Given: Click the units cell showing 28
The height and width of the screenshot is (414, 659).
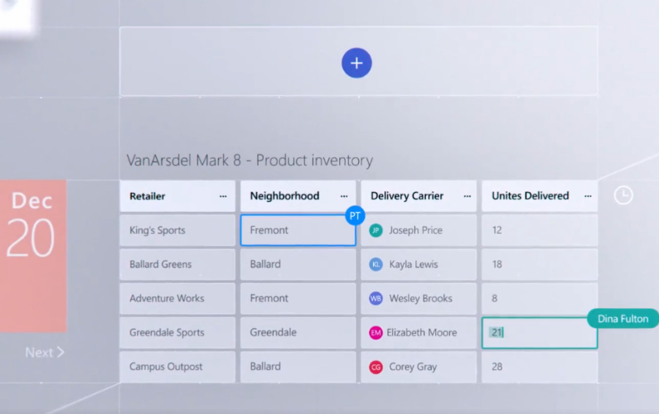Looking at the screenshot, I should tap(540, 367).
